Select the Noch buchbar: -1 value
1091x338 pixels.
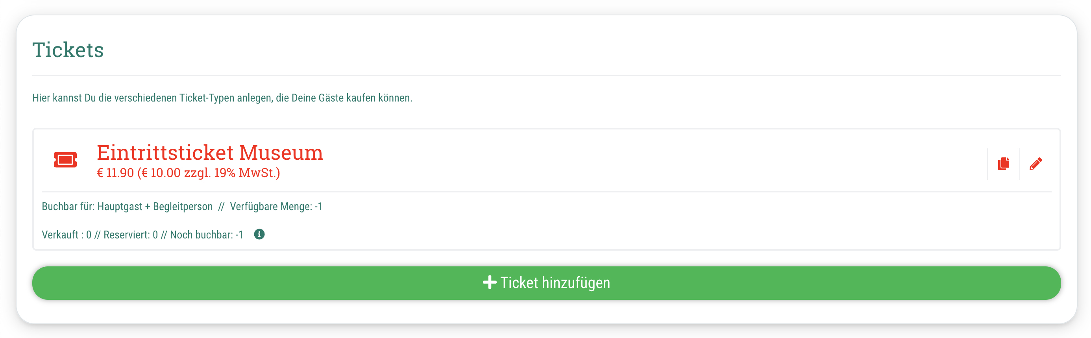click(207, 235)
